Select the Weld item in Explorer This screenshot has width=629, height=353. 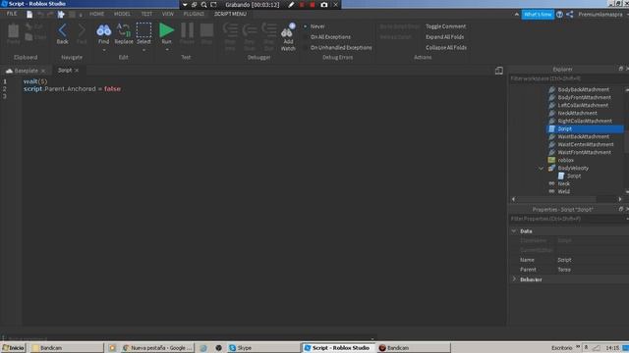click(x=563, y=192)
